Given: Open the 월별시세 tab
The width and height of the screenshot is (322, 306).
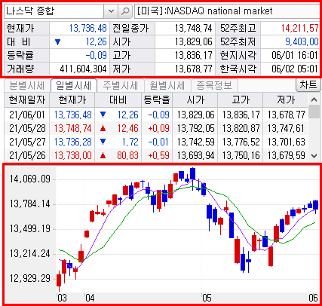Looking at the screenshot, I should [x=167, y=86].
